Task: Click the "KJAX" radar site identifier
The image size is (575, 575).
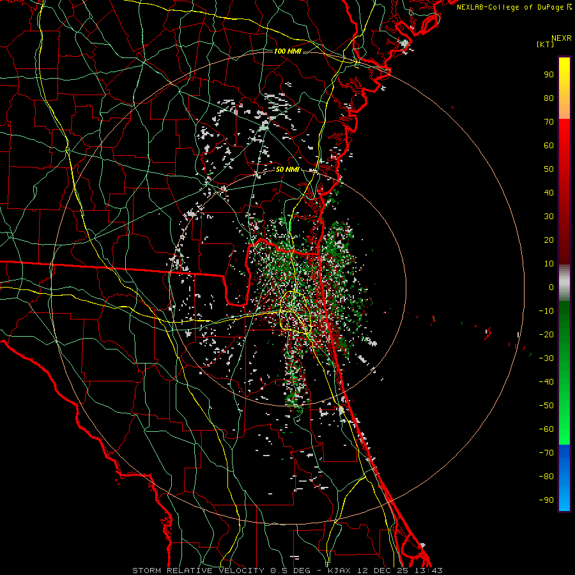Action: 339,571
